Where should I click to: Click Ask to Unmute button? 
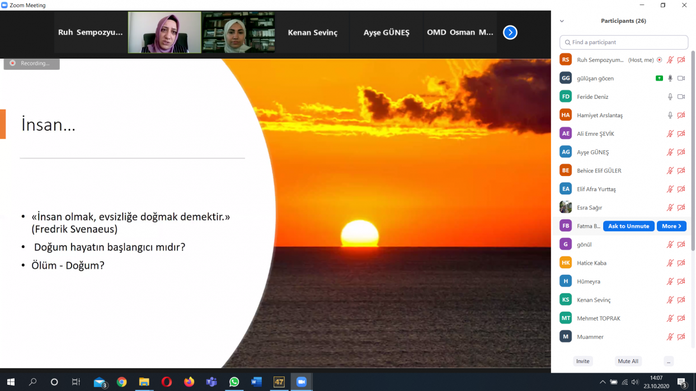point(628,226)
